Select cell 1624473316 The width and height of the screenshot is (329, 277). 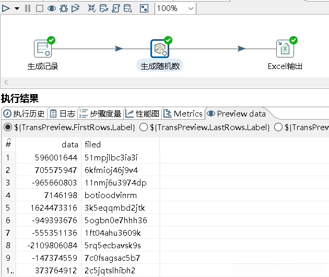(49, 207)
